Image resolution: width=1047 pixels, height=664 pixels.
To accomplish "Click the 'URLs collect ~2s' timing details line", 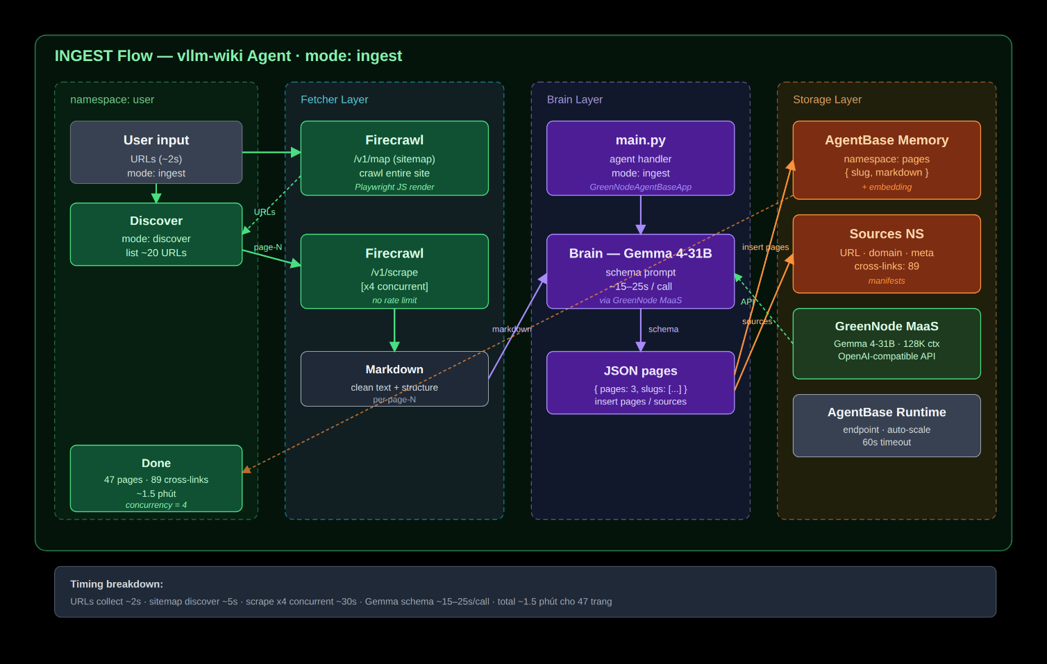I will tap(341, 602).
